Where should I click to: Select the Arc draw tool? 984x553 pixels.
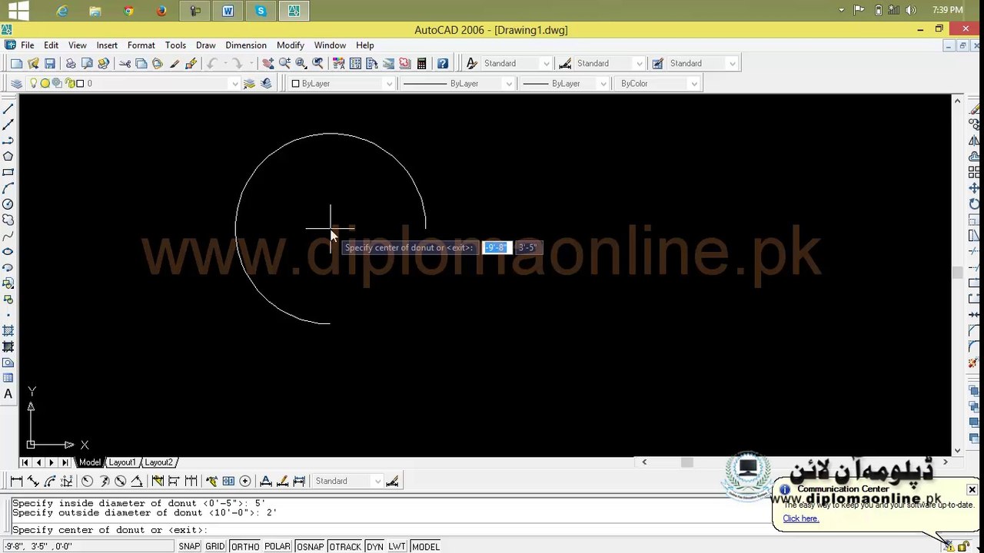point(8,188)
